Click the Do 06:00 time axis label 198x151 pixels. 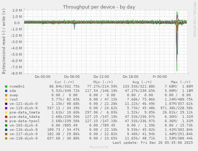[x=72, y=77]
